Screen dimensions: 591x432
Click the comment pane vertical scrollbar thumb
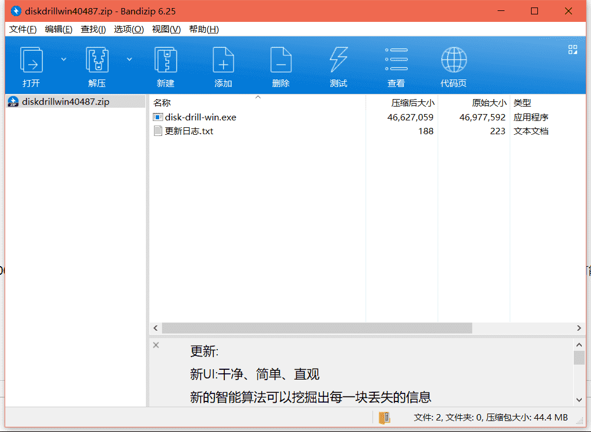579,358
